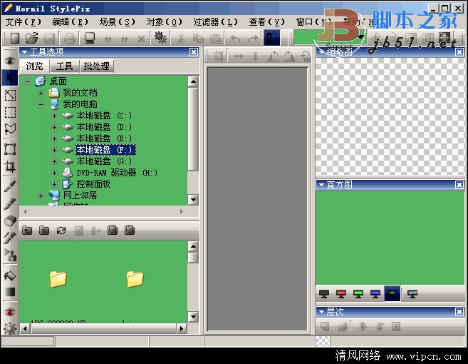Click the screen capture monitor icon
This screenshot has height=364, width=468.
(x=90, y=38)
